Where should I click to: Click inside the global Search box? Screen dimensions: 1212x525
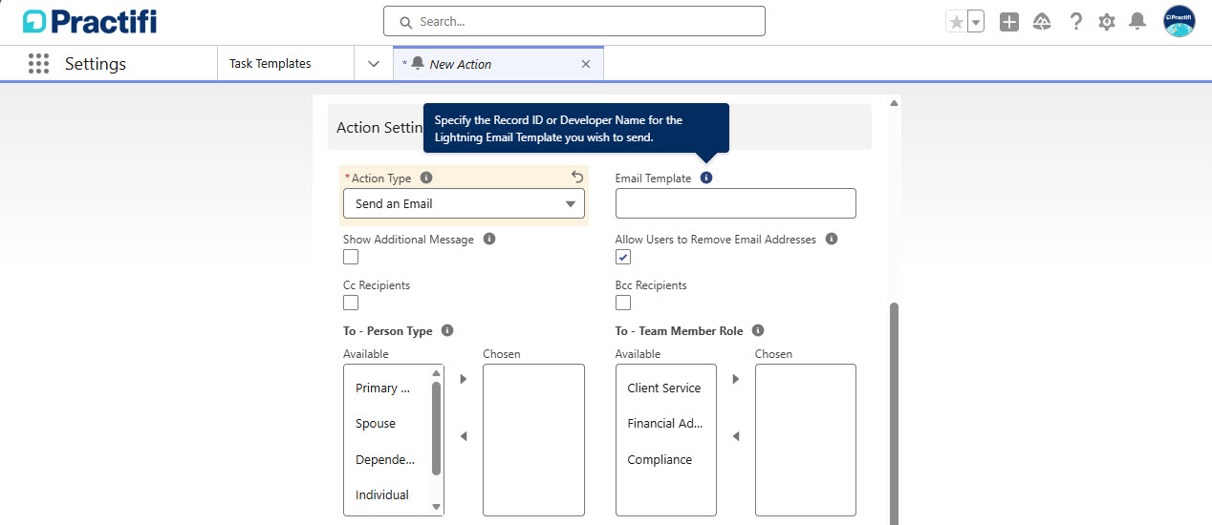574,21
